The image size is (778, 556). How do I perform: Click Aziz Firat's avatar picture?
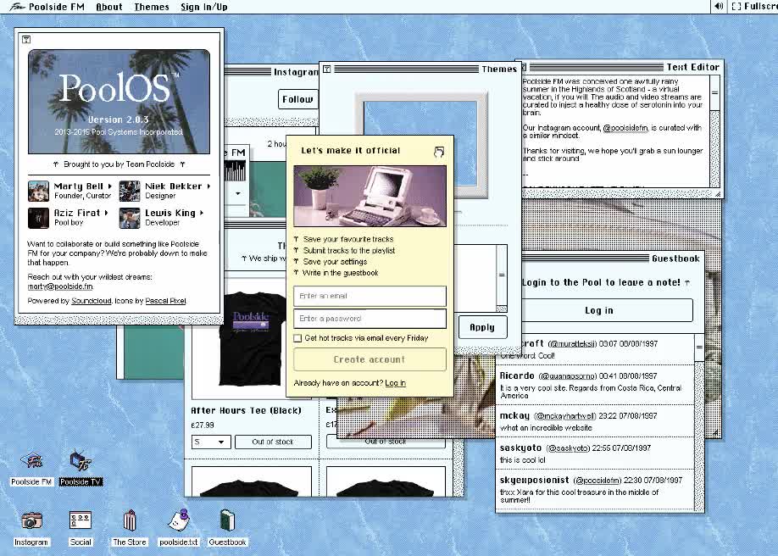38,218
